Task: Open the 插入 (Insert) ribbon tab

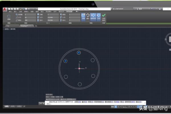Action: coord(15,12)
